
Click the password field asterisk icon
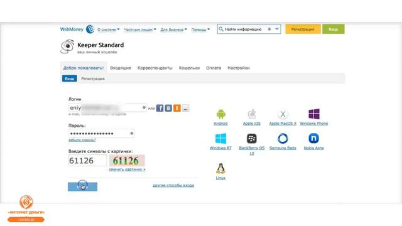point(131,133)
